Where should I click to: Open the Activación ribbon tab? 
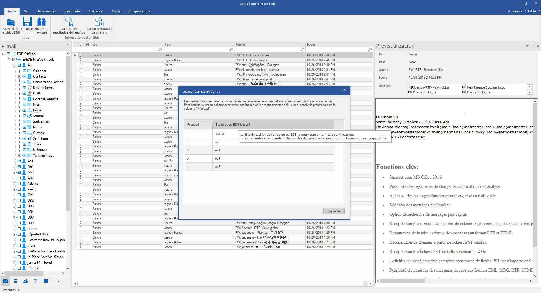96,11
